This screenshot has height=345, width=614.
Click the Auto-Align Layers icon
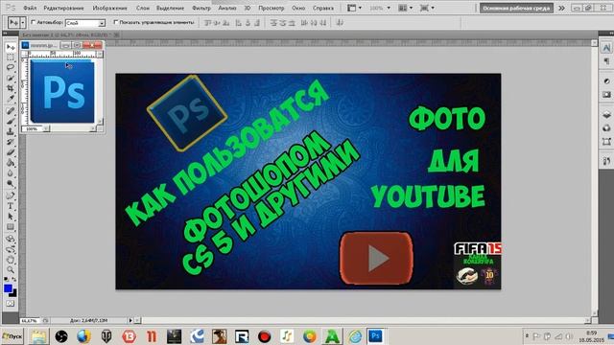pyautogui.click(x=340, y=23)
